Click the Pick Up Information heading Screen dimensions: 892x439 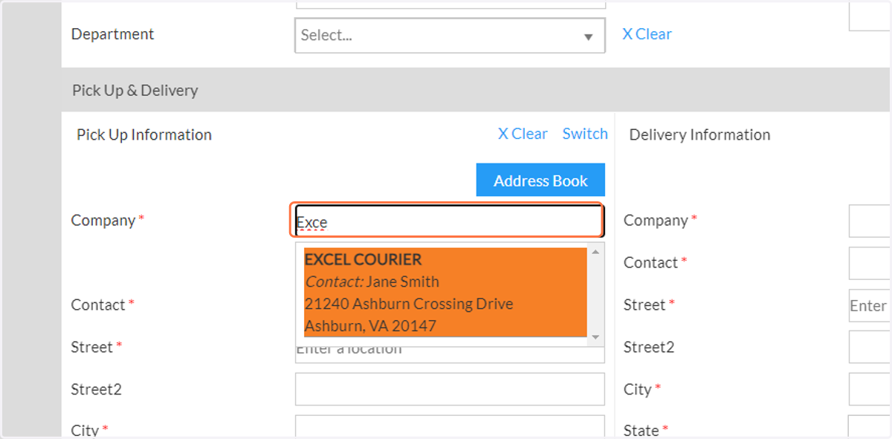(x=144, y=134)
